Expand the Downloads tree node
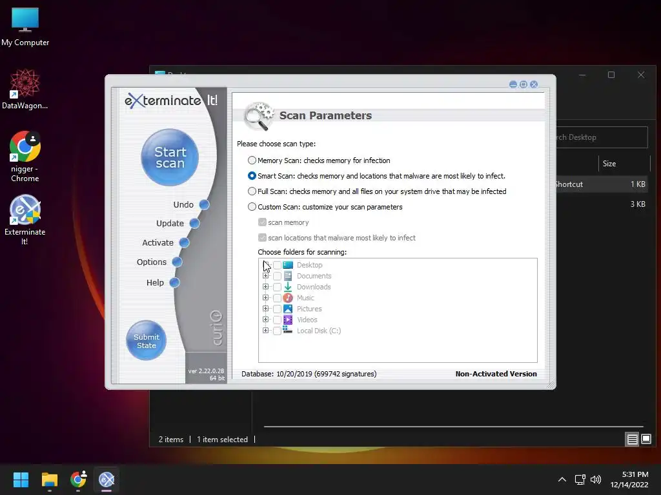Screen dimensions: 661x495 [x=265, y=287]
